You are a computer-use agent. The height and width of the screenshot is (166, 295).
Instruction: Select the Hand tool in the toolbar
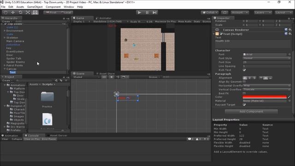pos(6,12)
